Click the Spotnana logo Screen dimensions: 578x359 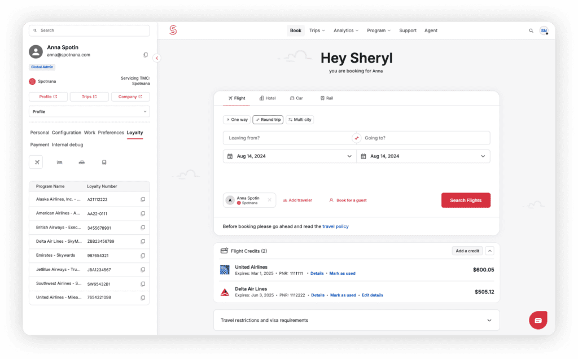(x=173, y=30)
